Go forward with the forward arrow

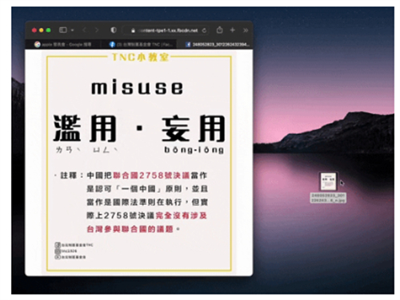pos(97,30)
